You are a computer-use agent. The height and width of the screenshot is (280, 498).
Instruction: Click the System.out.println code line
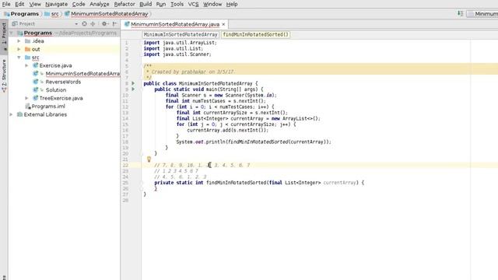point(254,142)
